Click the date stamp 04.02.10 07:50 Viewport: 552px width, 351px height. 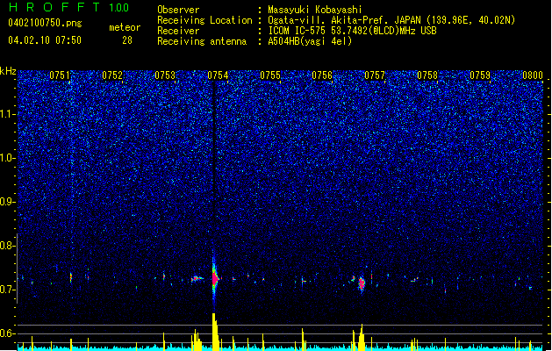pos(45,40)
